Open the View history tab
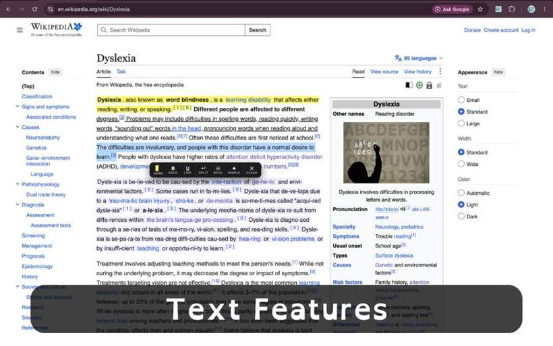The height and width of the screenshot is (346, 553). (417, 71)
